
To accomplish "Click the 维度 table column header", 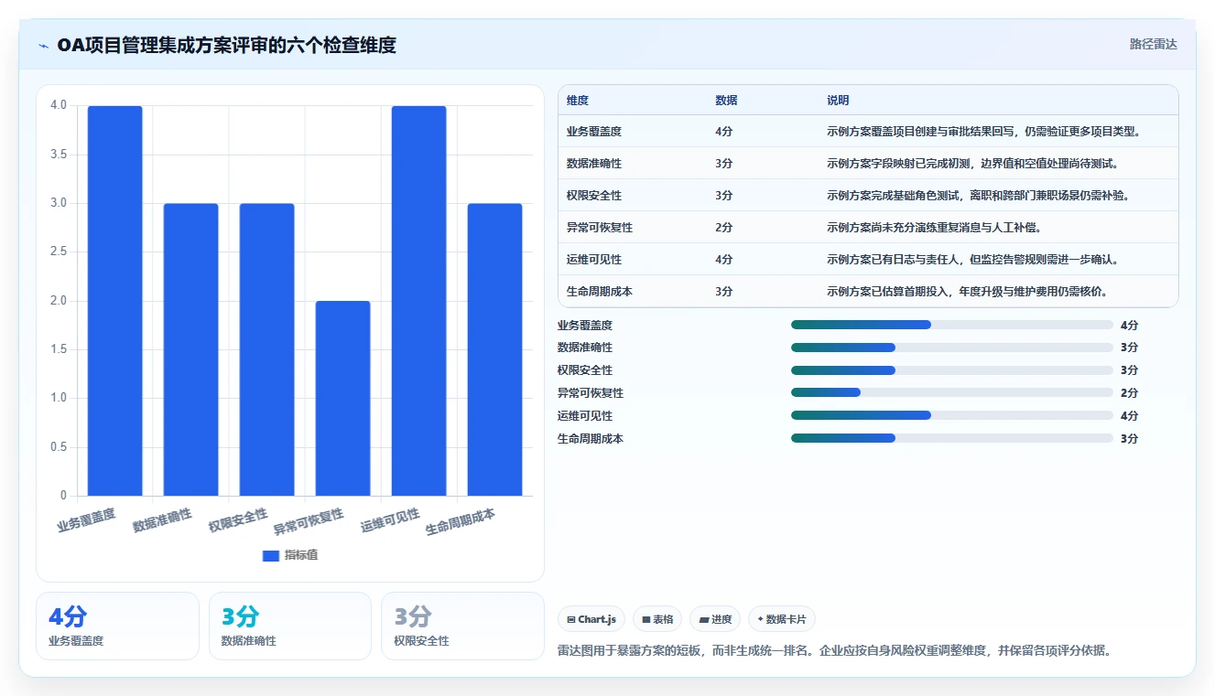I will [578, 100].
